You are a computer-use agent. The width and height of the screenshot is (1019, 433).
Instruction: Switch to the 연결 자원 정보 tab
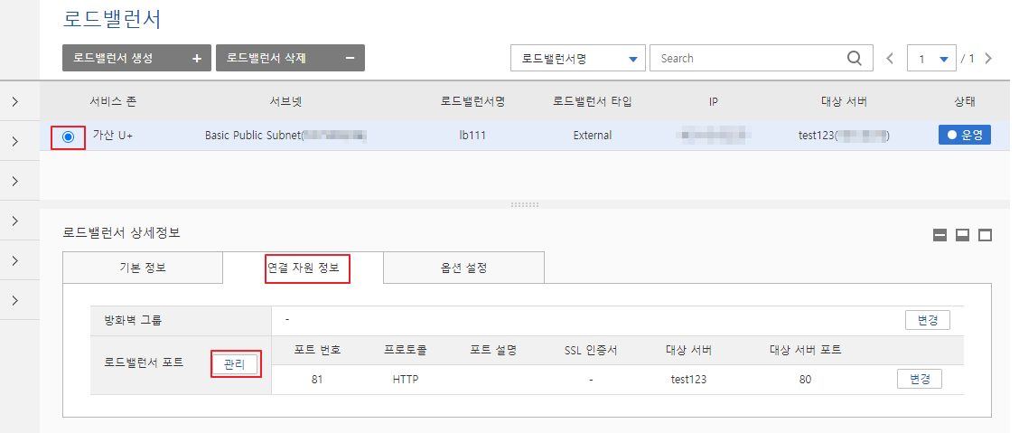pyautogui.click(x=303, y=268)
